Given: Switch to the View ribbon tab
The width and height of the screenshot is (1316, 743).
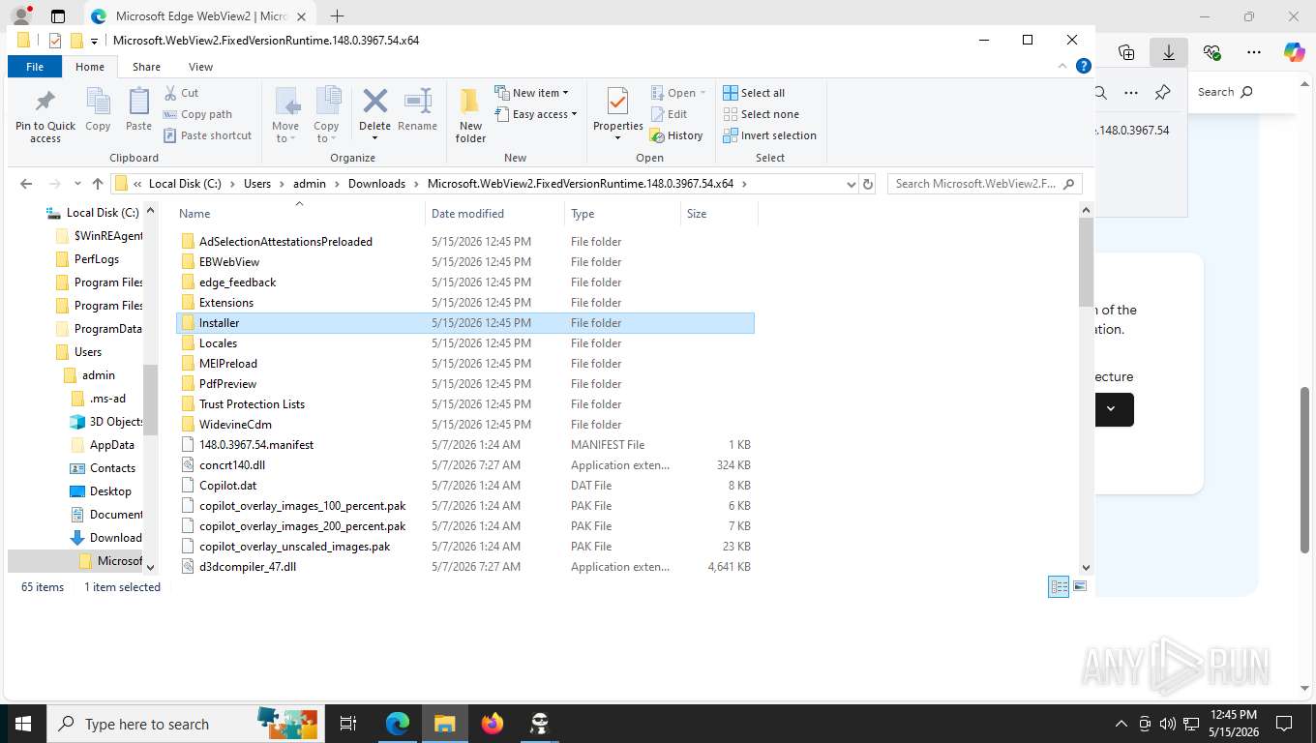Looking at the screenshot, I should [x=200, y=67].
